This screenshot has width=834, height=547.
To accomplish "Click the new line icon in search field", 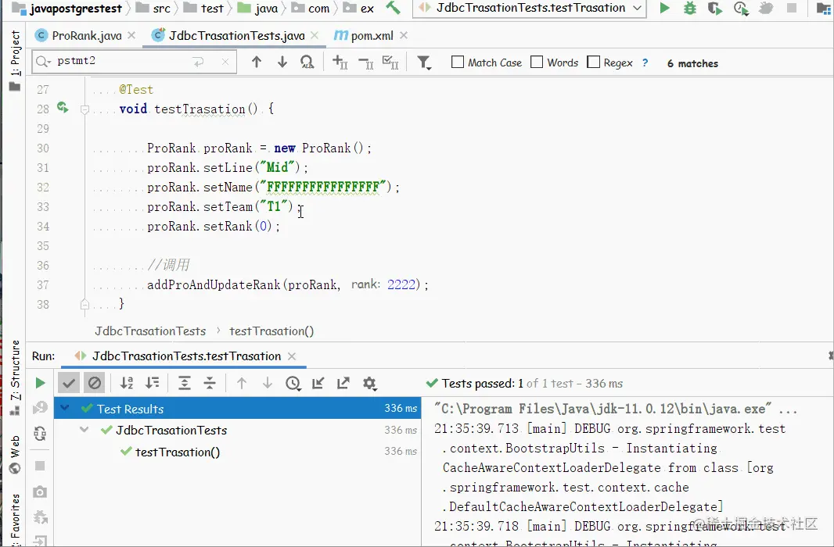I will [199, 63].
